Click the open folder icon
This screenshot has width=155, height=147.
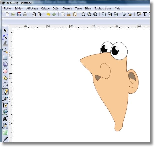pyautogui.click(x=13, y=14)
